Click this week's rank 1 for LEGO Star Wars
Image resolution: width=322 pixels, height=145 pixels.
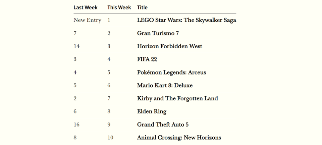[x=109, y=20]
